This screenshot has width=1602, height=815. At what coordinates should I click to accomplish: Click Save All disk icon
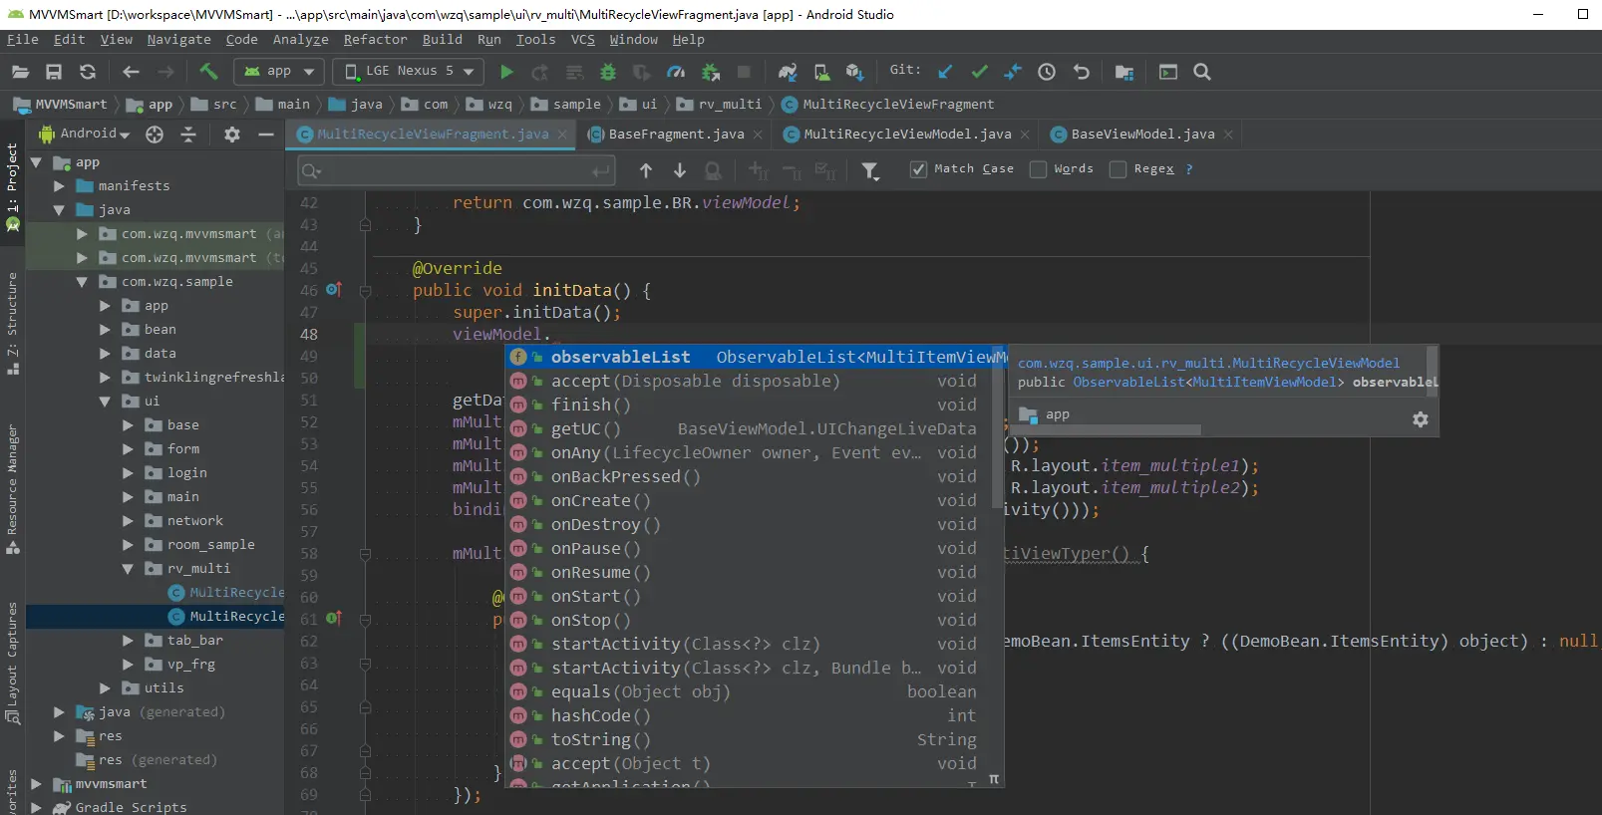[54, 72]
